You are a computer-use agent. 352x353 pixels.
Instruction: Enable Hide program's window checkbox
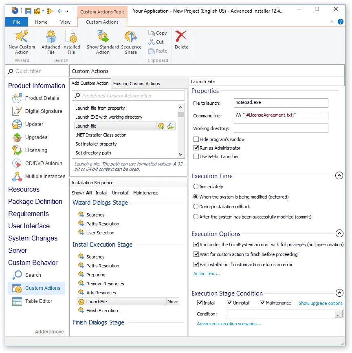click(196, 139)
